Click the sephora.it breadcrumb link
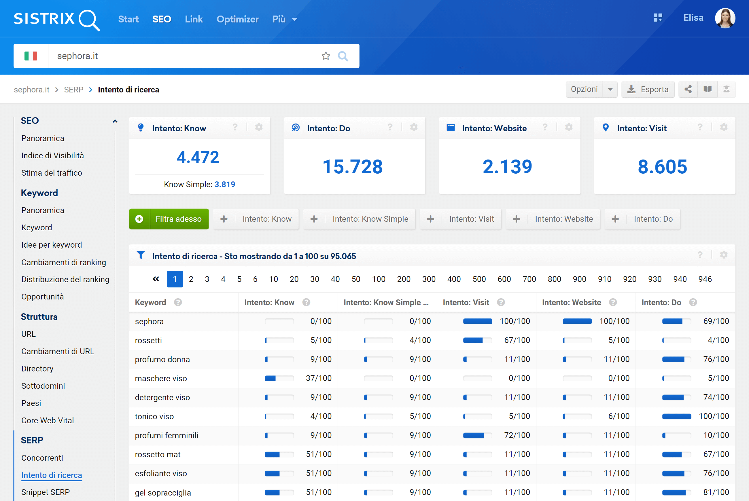 click(x=32, y=90)
